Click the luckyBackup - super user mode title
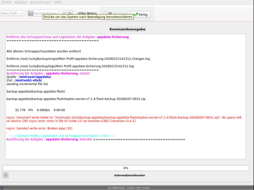Screen dimensions: 254x190 [129, 188]
